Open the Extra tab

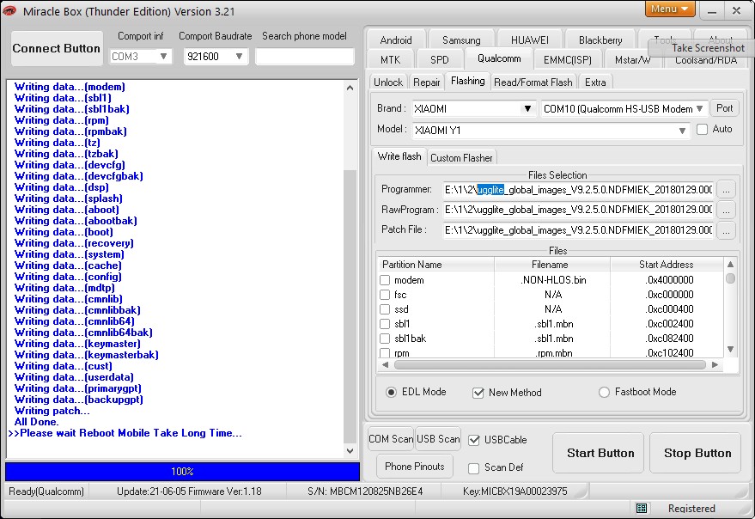coord(595,82)
